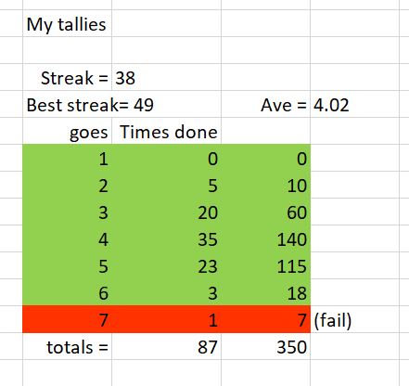The image size is (409, 386).
Task: Select the grand total cell showing 350
Action: (x=266, y=346)
